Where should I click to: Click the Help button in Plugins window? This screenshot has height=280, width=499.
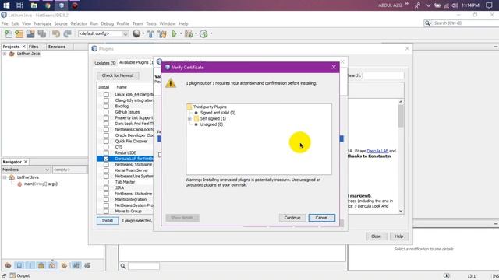[398, 236]
